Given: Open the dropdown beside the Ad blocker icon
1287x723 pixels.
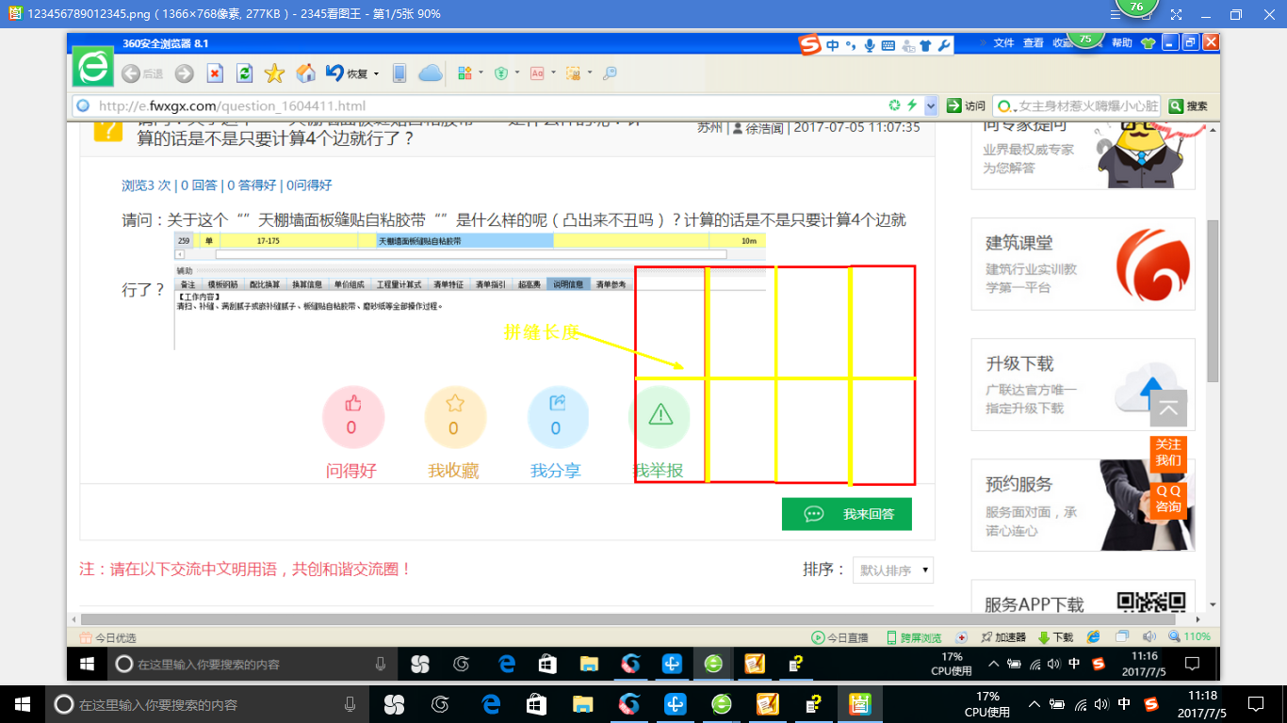Looking at the screenshot, I should (x=553, y=73).
